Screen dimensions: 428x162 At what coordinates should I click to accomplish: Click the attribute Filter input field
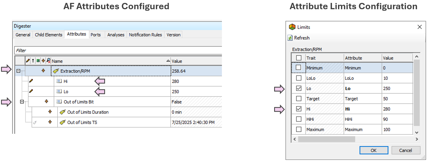click(118, 51)
